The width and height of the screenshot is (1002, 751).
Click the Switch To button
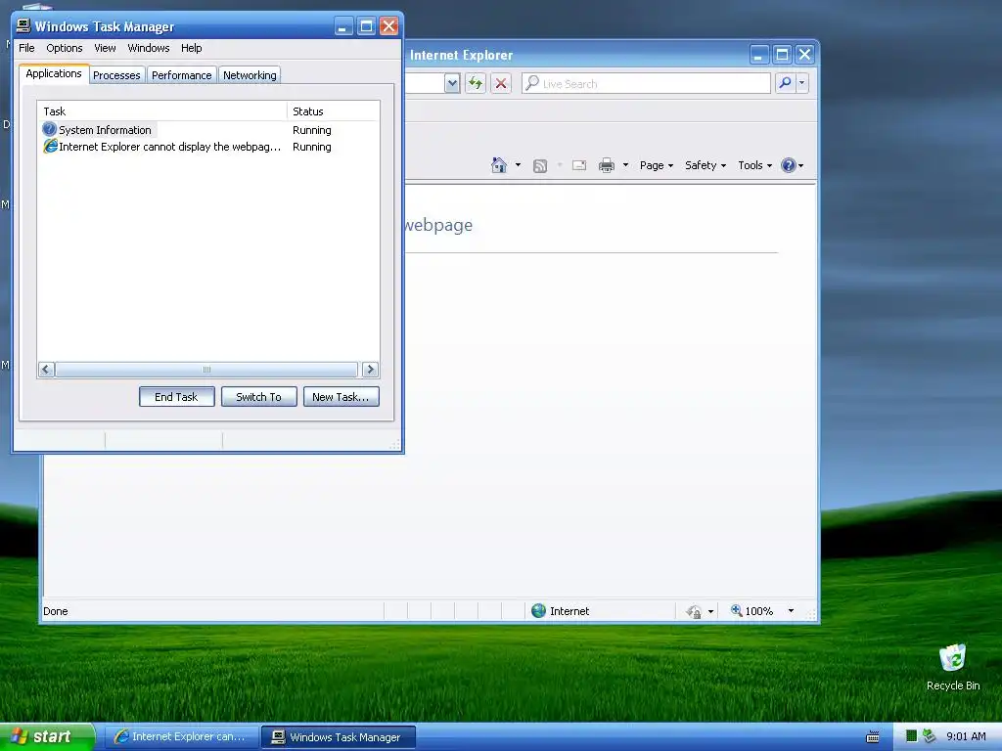(x=258, y=397)
